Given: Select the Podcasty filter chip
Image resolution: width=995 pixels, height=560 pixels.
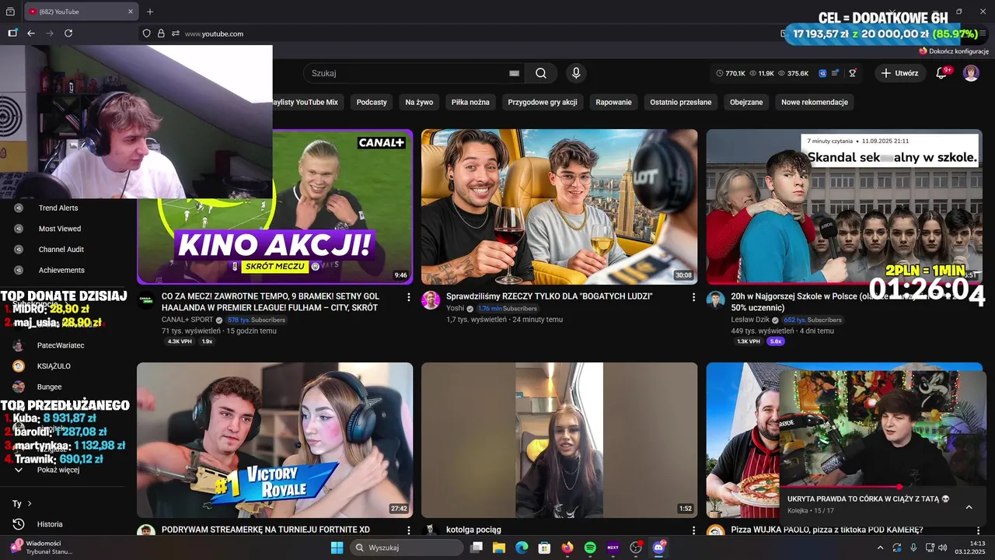Looking at the screenshot, I should (x=372, y=102).
